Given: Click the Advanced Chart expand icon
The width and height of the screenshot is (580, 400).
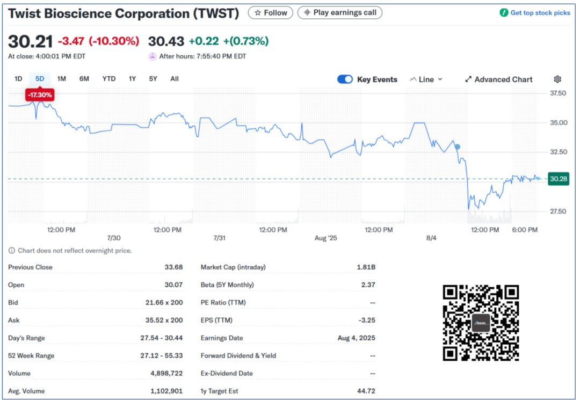Looking at the screenshot, I should [468, 79].
